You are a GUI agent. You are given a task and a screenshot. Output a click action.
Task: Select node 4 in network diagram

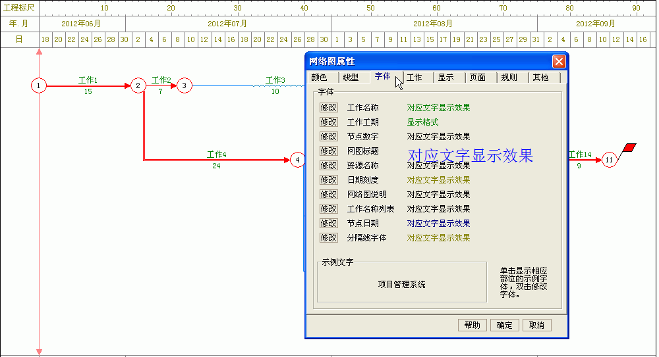click(x=298, y=160)
